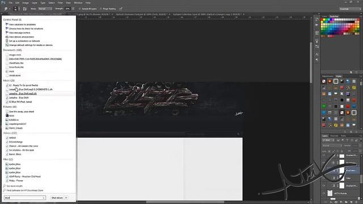Clear the Start menu search box with X
The width and height of the screenshot is (363, 204).
(x=44, y=198)
